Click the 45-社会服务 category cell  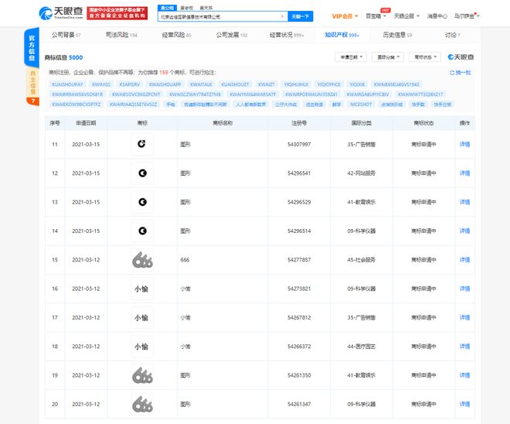(x=362, y=260)
